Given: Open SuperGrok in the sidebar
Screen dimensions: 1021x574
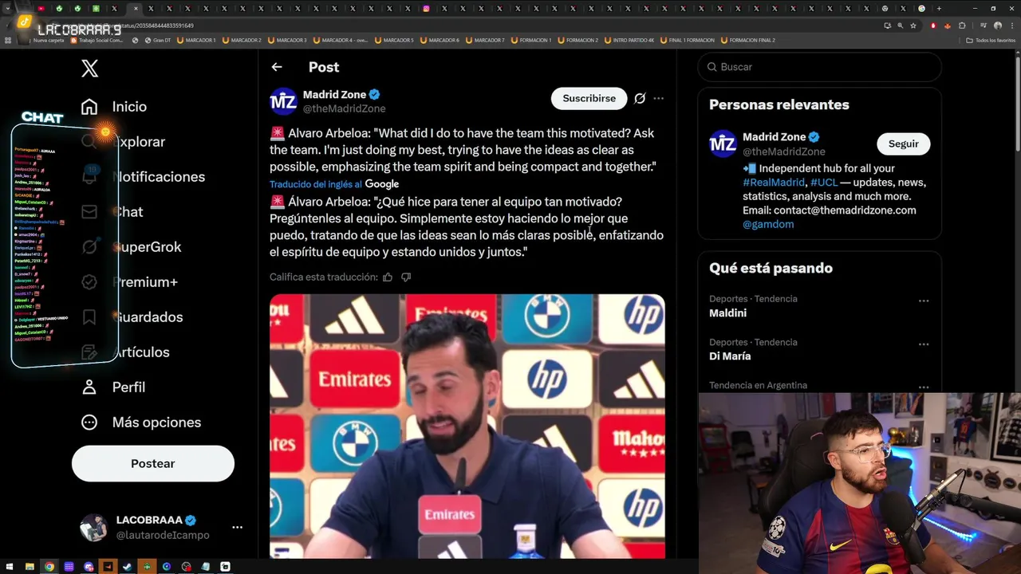Looking at the screenshot, I should point(131,247).
